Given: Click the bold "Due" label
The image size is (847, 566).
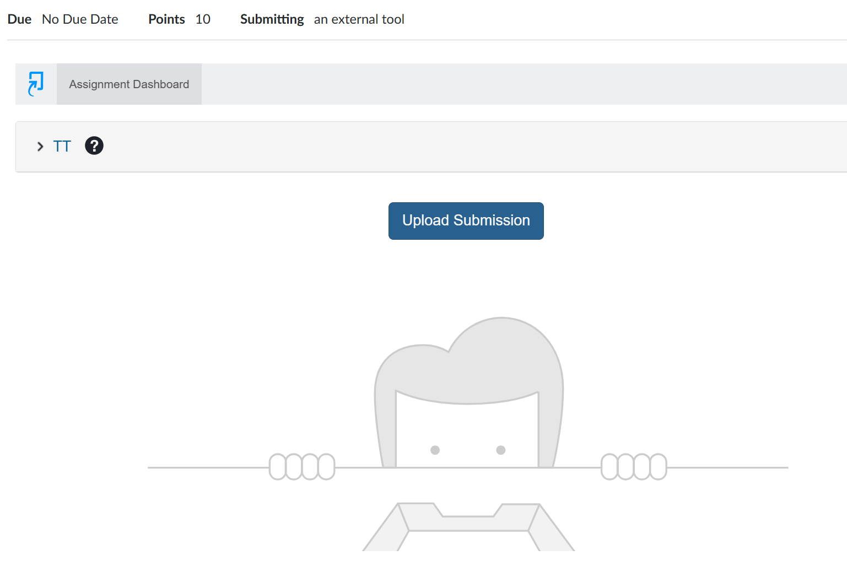Looking at the screenshot, I should click(19, 19).
